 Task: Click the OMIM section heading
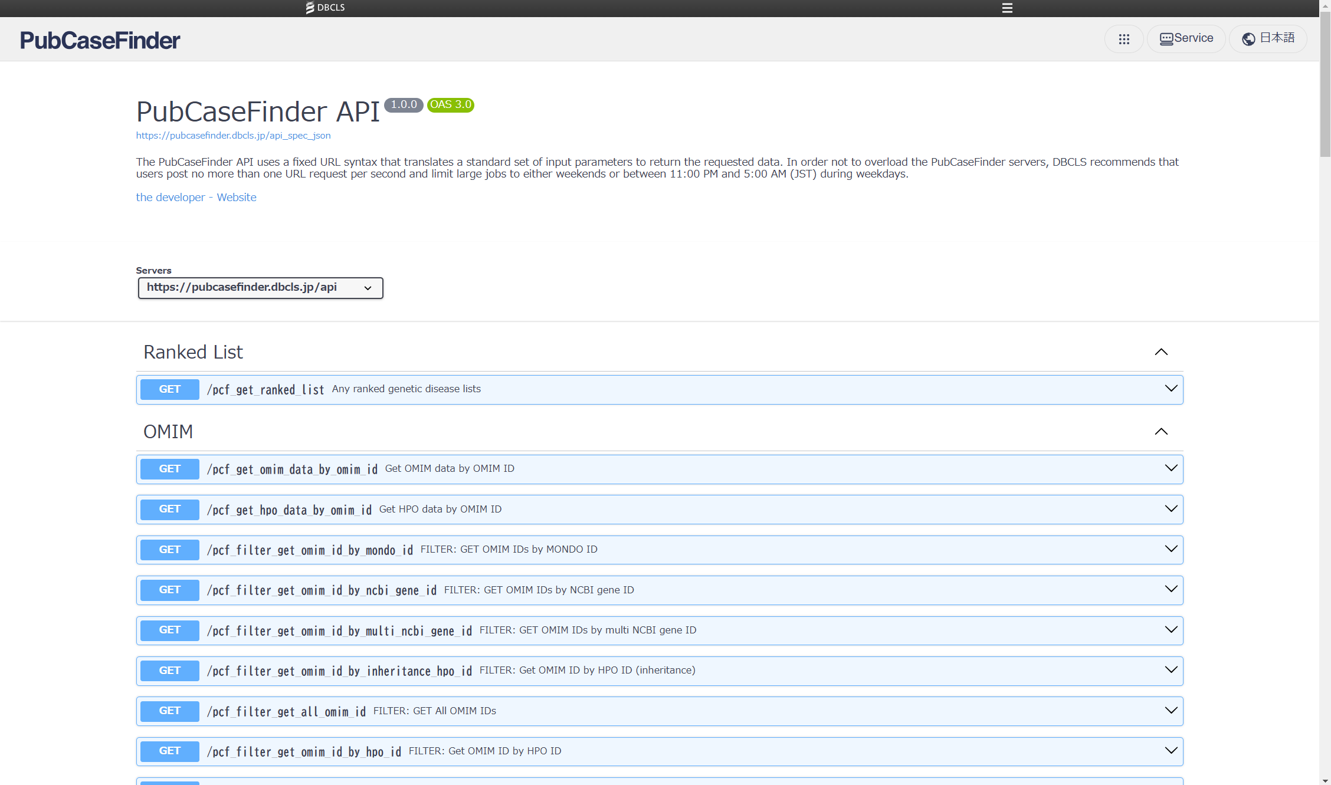(168, 432)
